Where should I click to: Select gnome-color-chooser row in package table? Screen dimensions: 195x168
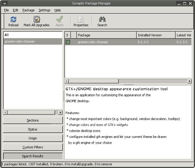(x=128, y=42)
